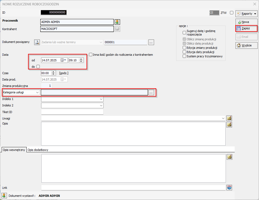
Task: Open the contractor address book icon
Action: pos(117,29)
